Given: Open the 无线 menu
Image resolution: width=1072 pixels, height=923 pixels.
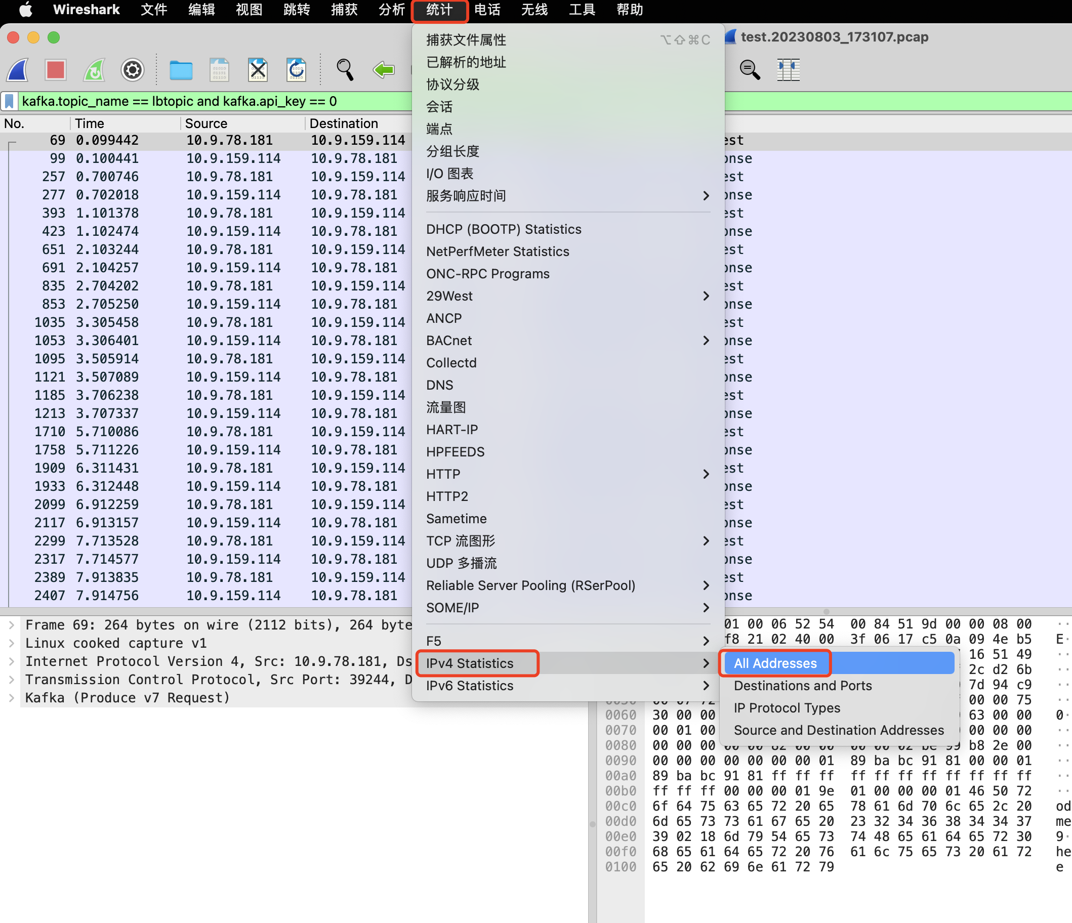Looking at the screenshot, I should point(534,10).
